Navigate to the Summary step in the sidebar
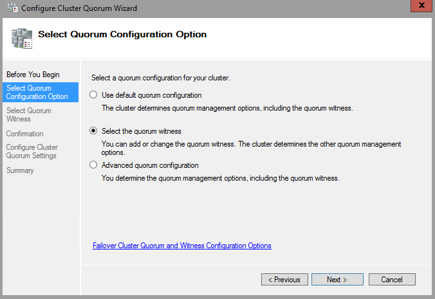435x299 pixels. 20,170
